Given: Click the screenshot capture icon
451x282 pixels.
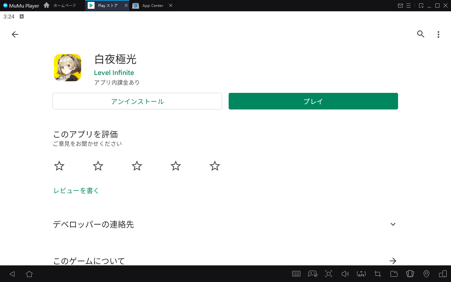Looking at the screenshot, I should 329,274.
